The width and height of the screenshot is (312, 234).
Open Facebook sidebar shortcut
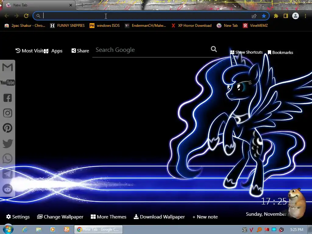(x=8, y=98)
